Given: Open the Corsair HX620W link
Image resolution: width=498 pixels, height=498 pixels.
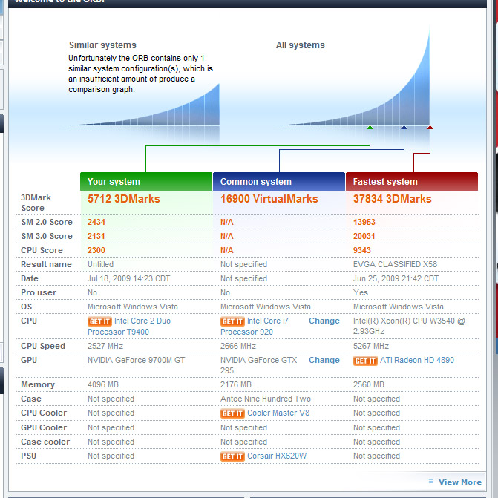Looking at the screenshot, I should [277, 456].
